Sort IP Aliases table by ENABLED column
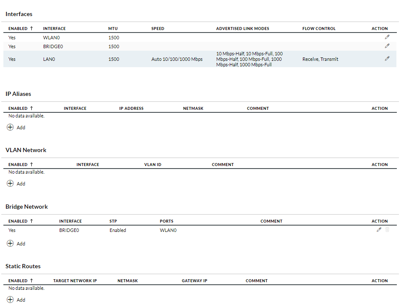The image size is (407, 305). 20,108
